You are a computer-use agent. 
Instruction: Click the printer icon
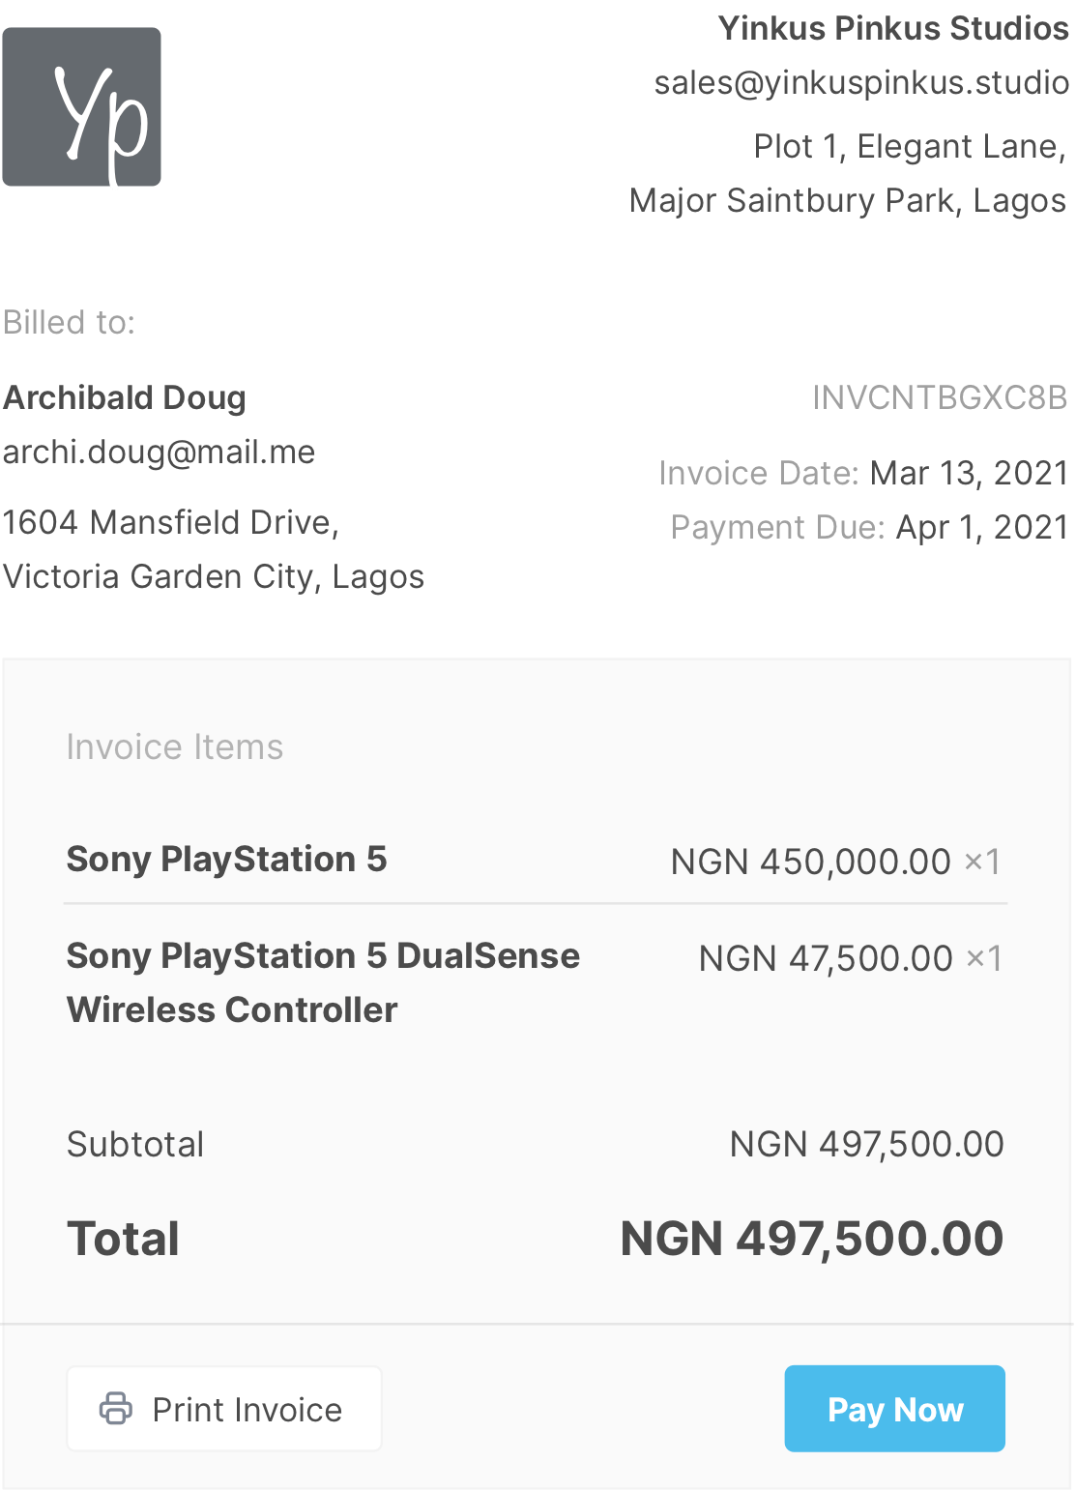pyautogui.click(x=116, y=1408)
